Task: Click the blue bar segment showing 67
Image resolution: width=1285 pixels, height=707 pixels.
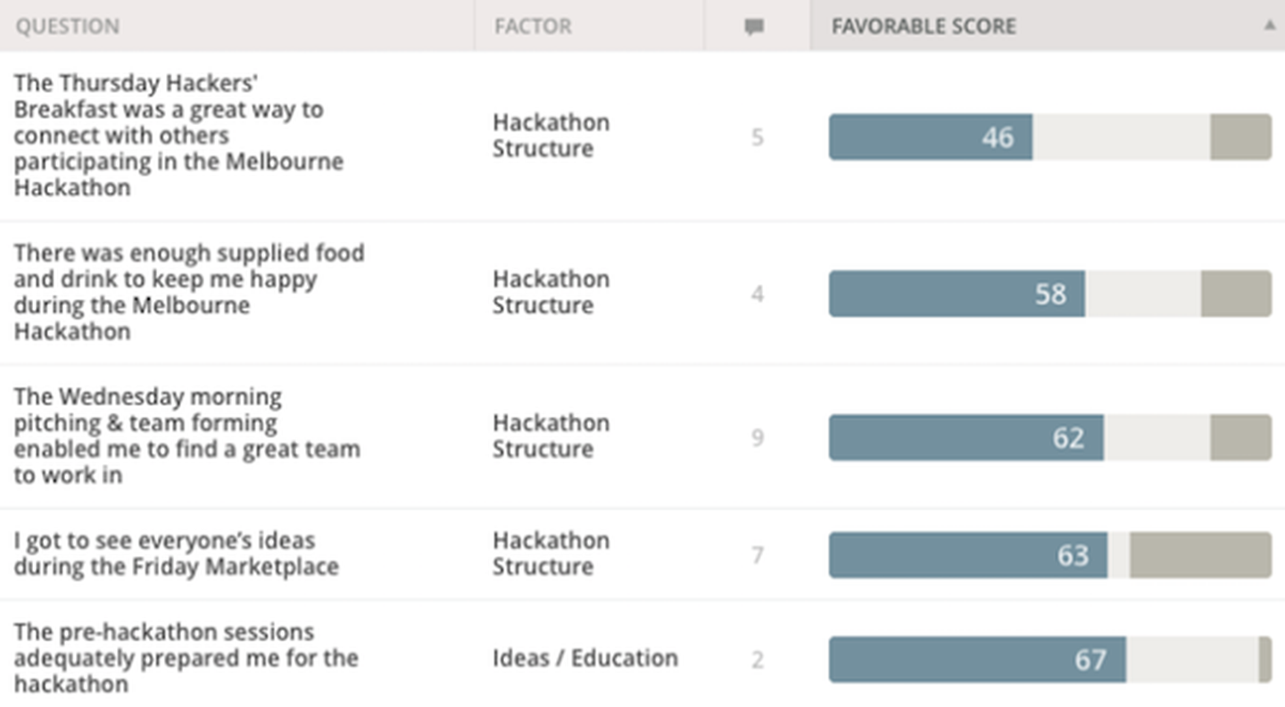Action: (977, 660)
